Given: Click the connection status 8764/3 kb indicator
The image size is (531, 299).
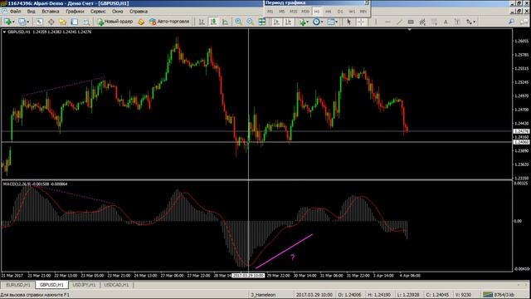Looking at the screenshot, I should (499, 295).
